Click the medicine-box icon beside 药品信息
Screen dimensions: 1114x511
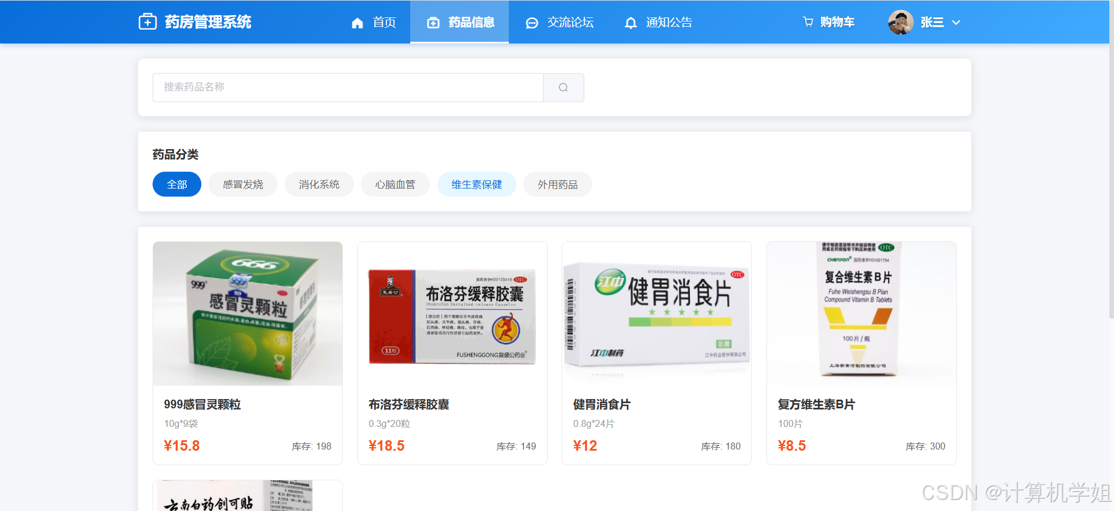point(433,23)
